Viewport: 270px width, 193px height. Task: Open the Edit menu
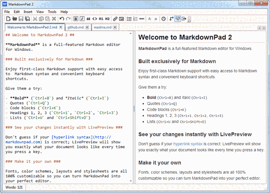click(x=17, y=12)
